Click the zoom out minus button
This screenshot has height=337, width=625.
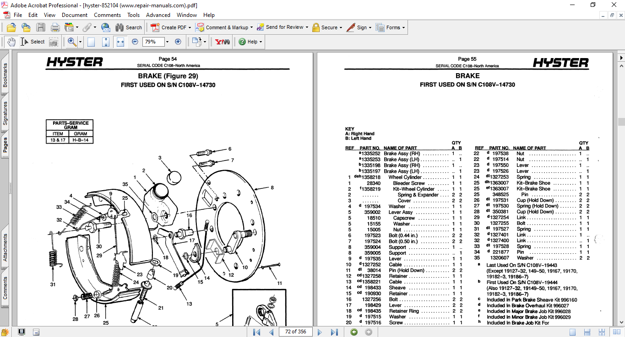pos(135,42)
